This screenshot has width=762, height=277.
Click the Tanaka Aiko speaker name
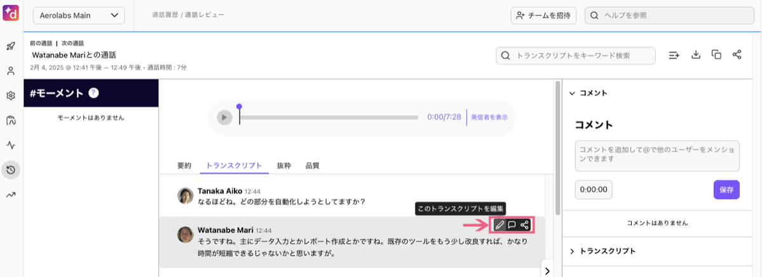pos(220,191)
